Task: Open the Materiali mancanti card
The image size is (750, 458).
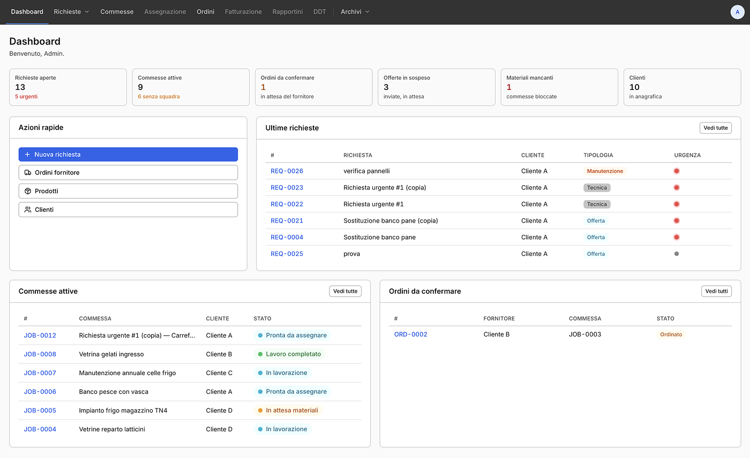Action: coord(559,87)
